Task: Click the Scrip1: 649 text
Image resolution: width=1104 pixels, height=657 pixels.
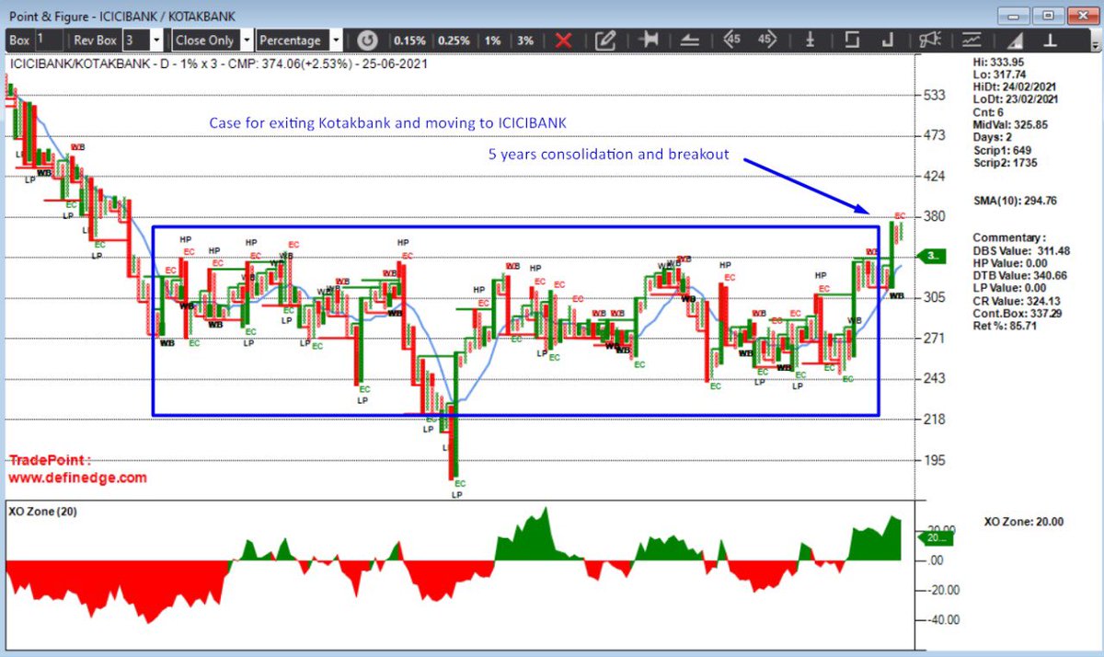Action: click(x=1002, y=149)
